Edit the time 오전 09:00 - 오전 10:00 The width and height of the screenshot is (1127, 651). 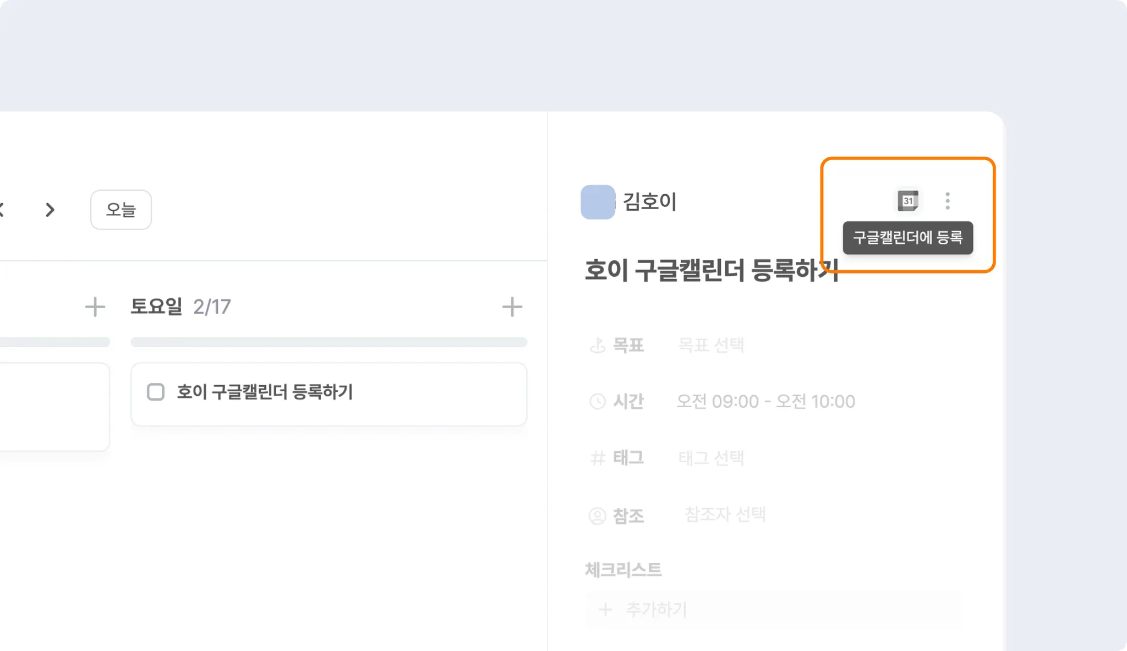pos(765,402)
